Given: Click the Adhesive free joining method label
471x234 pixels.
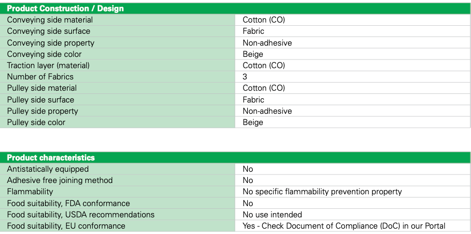Looking at the screenshot, I should pos(60,180).
